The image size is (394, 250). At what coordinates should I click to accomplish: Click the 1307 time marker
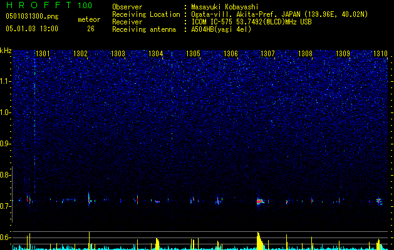[x=267, y=54]
